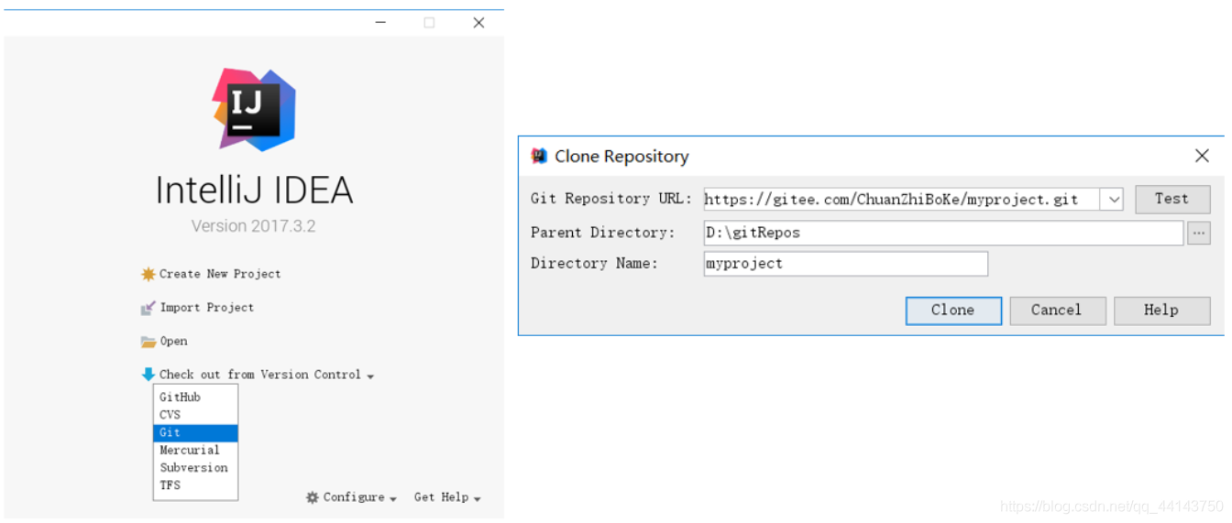Open the Get Help dropdown menu
This screenshot has width=1232, height=523.
(x=447, y=497)
